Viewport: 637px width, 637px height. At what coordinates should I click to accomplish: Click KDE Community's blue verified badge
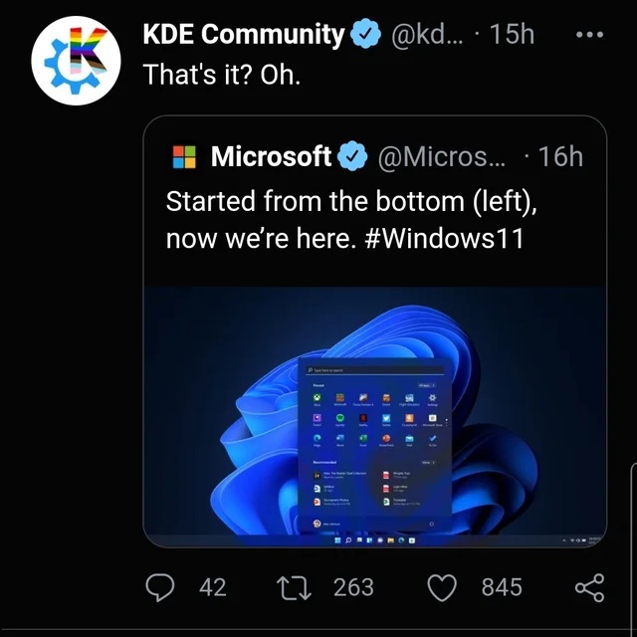click(x=367, y=35)
